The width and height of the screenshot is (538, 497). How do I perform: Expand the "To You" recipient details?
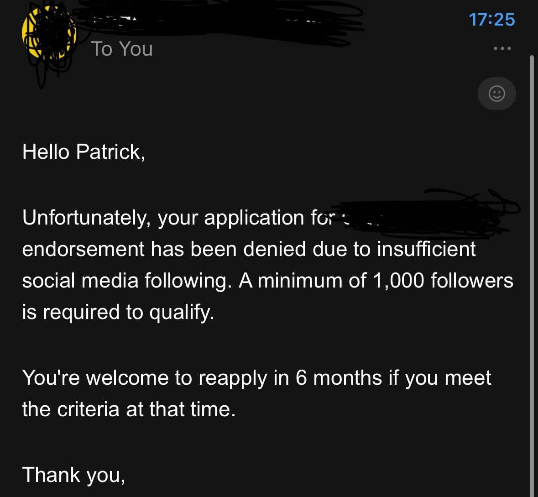pyautogui.click(x=122, y=49)
